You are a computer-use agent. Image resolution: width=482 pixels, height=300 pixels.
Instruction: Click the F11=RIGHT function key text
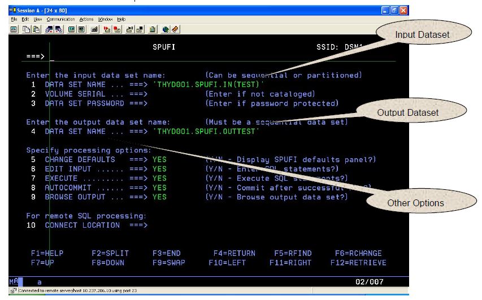pos(290,263)
